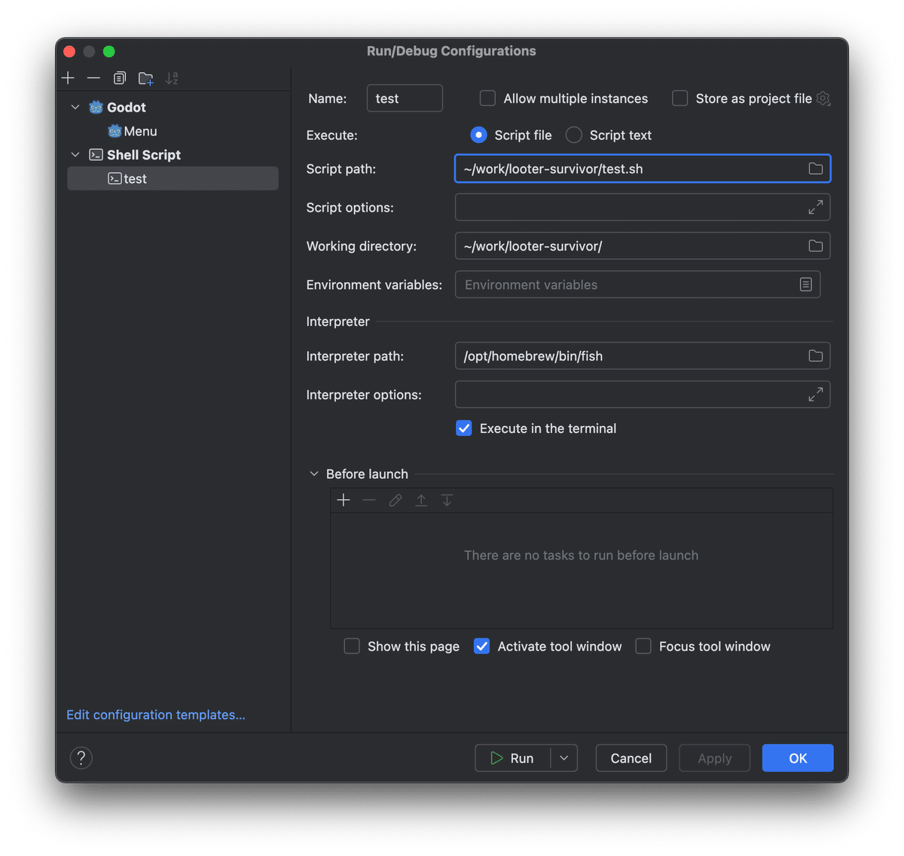The width and height of the screenshot is (904, 856).
Task: Browse for the working directory folder
Action: click(815, 246)
